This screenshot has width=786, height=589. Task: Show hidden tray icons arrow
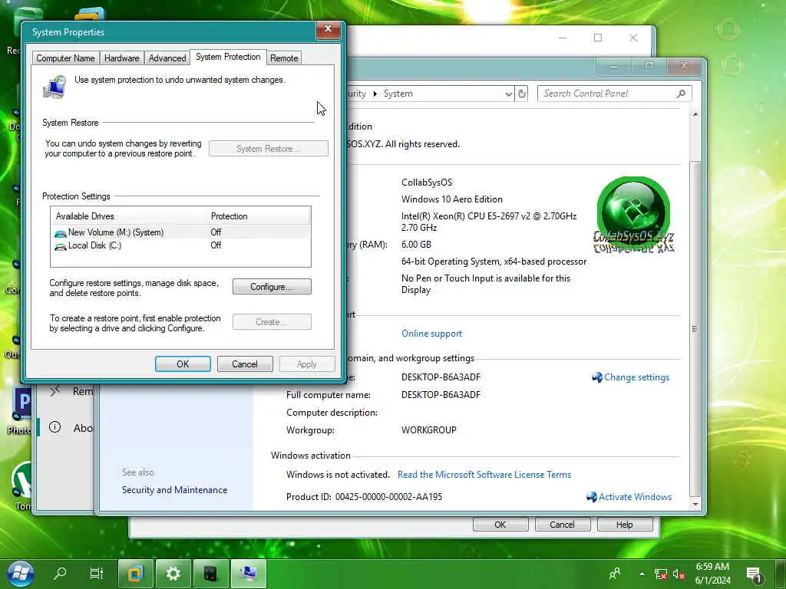pyautogui.click(x=642, y=574)
